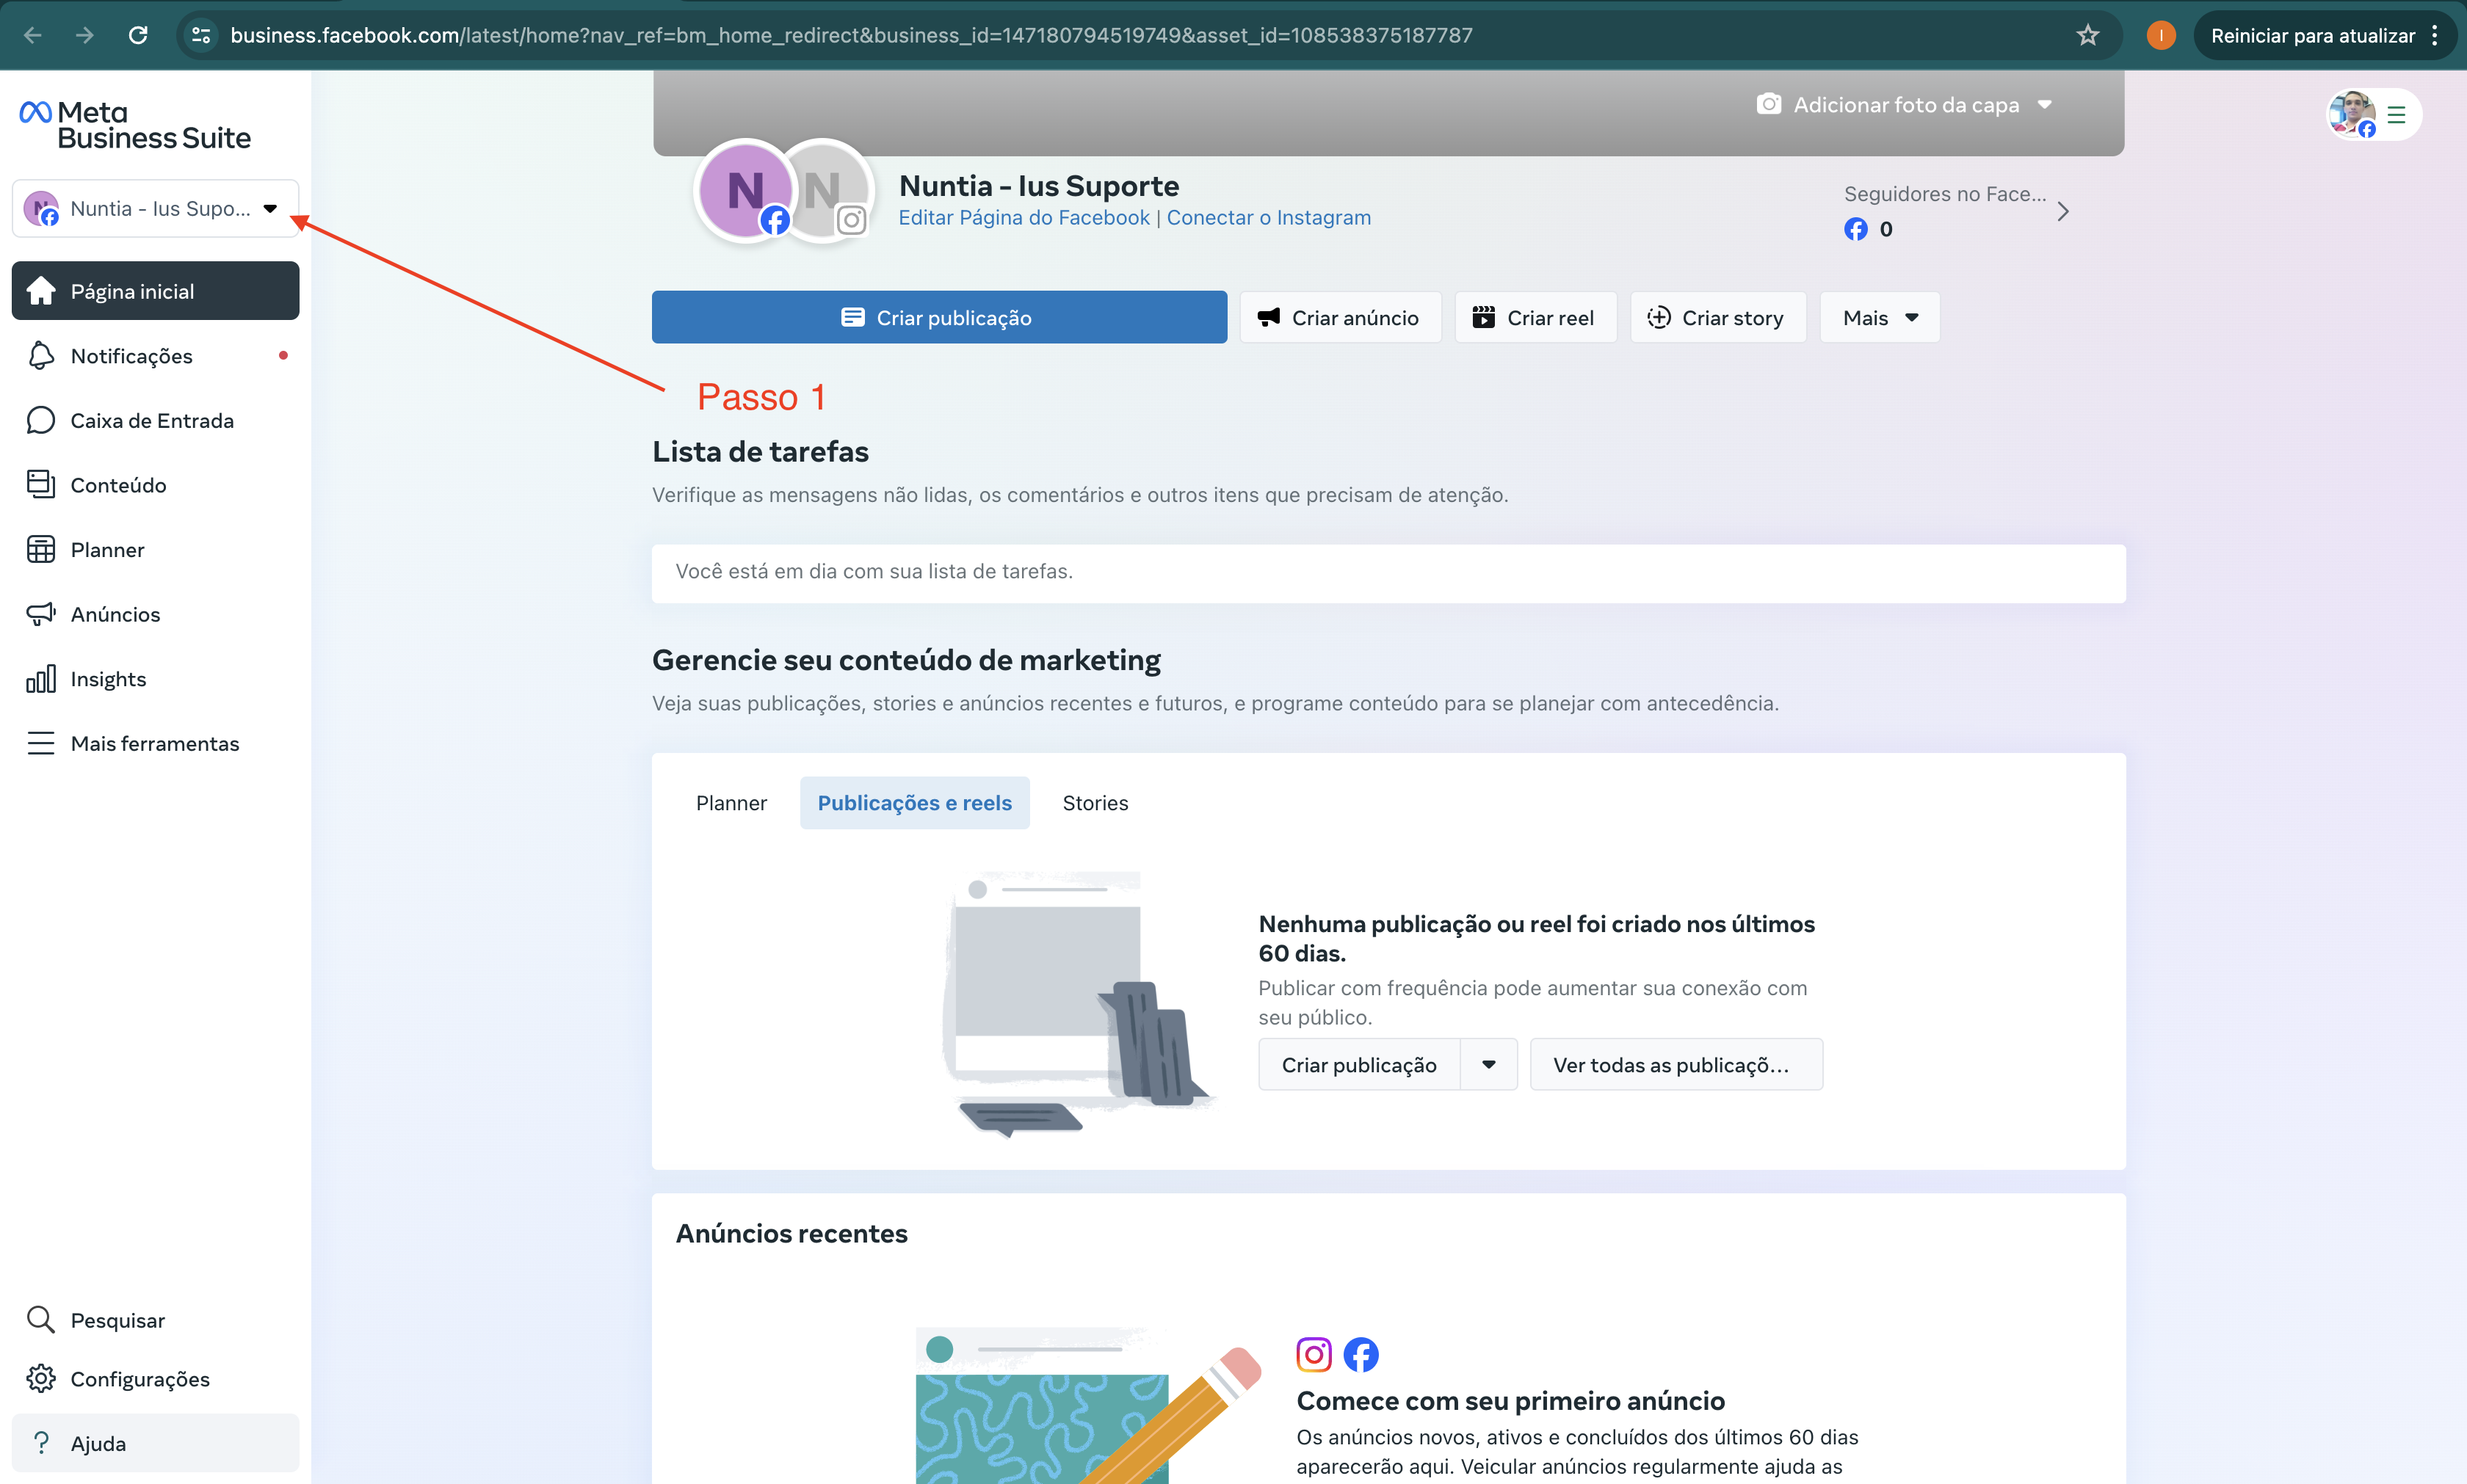Open Anúncios in the sidebar
Screen dimensions: 2467x1484
[x=155, y=614]
